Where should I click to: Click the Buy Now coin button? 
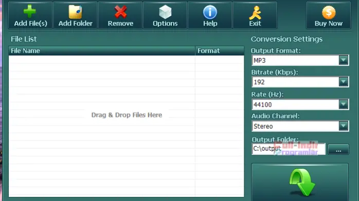(x=329, y=15)
